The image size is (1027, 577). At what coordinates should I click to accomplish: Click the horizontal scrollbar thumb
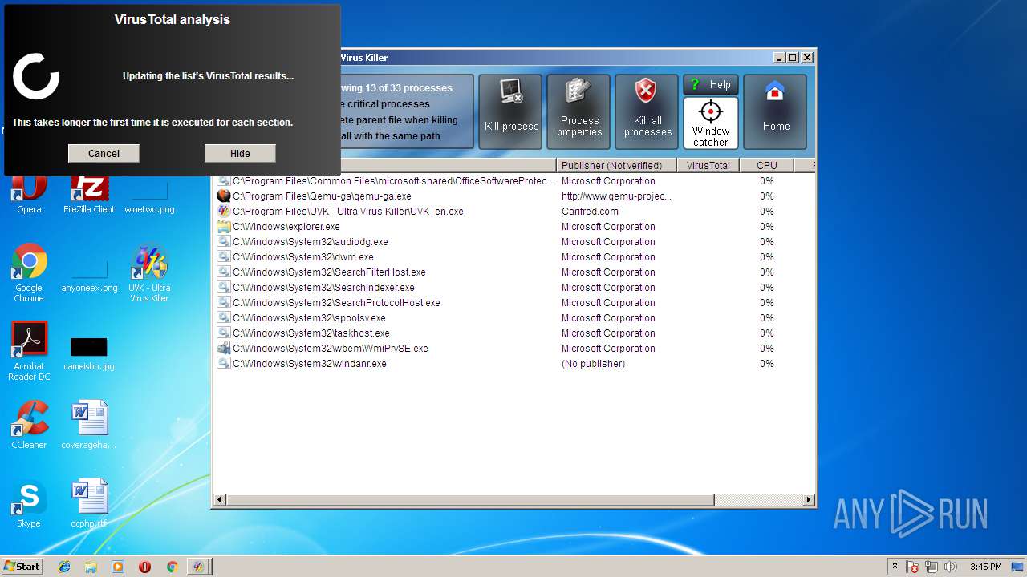(470, 500)
